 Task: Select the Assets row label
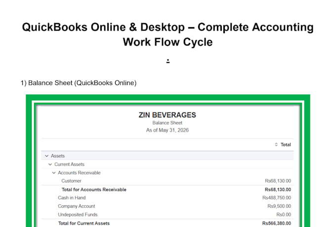tap(58, 156)
